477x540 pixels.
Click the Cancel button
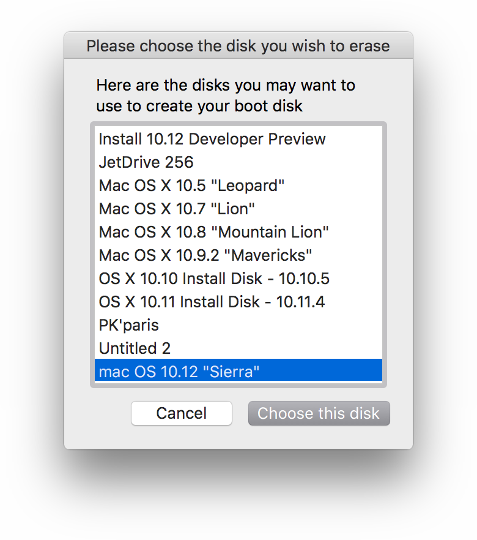click(182, 413)
